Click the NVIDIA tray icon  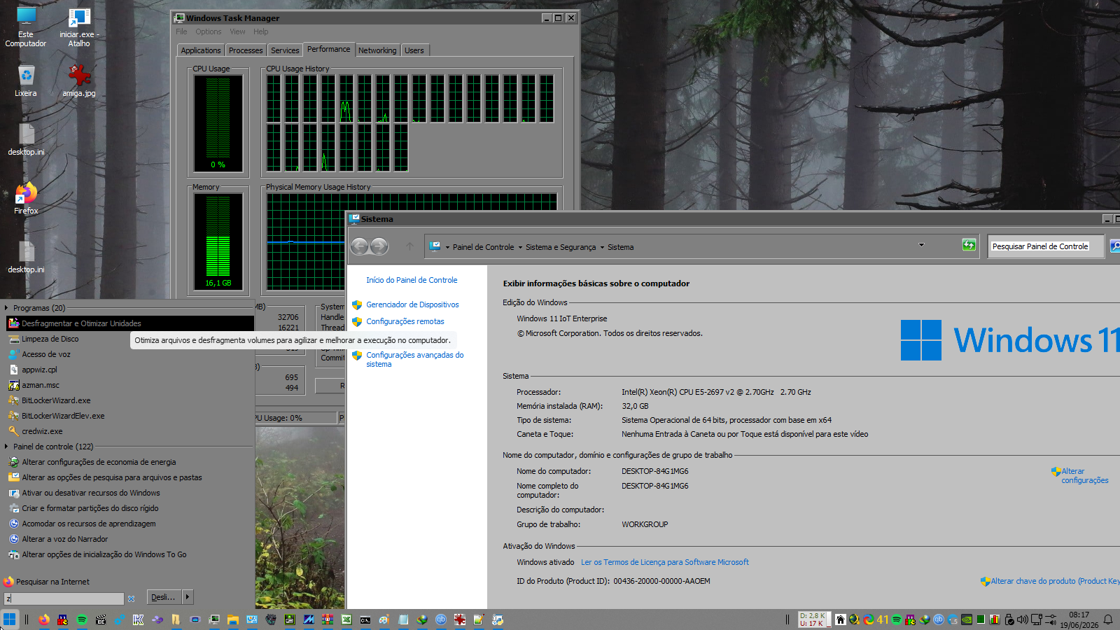tap(967, 619)
